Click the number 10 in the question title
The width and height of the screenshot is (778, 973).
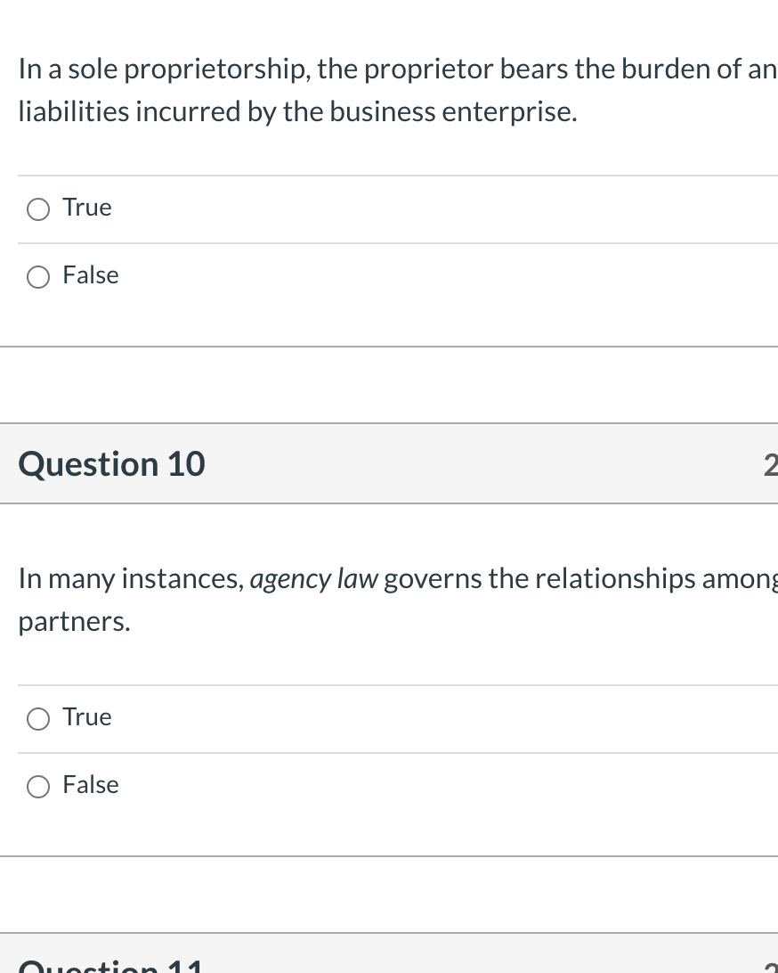point(186,464)
